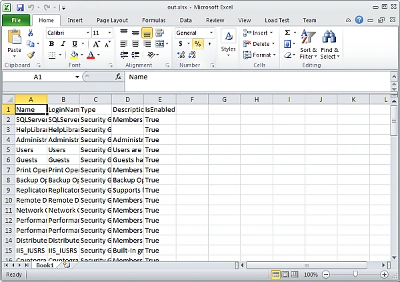Click the Comma Style button

pyautogui.click(x=209, y=44)
